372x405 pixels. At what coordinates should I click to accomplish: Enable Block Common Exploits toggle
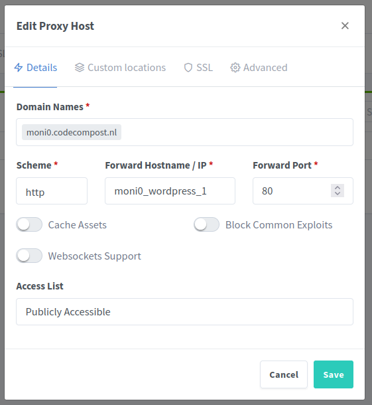207,224
